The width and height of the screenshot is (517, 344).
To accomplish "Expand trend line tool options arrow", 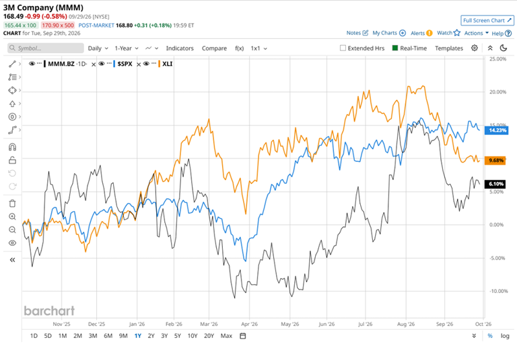I will (20, 64).
